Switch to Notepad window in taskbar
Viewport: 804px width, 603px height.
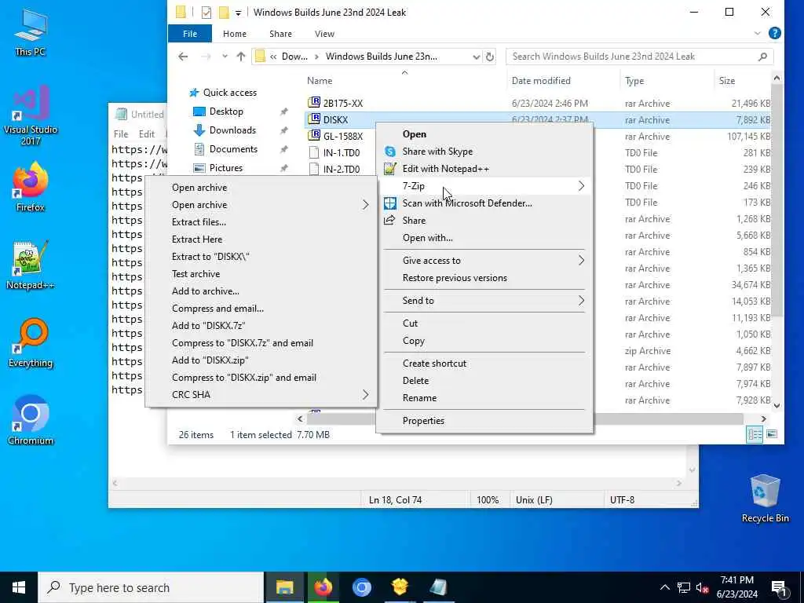pos(438,587)
